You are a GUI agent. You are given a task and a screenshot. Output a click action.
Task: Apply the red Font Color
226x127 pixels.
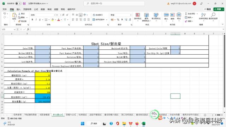pyautogui.click(x=59, y=20)
